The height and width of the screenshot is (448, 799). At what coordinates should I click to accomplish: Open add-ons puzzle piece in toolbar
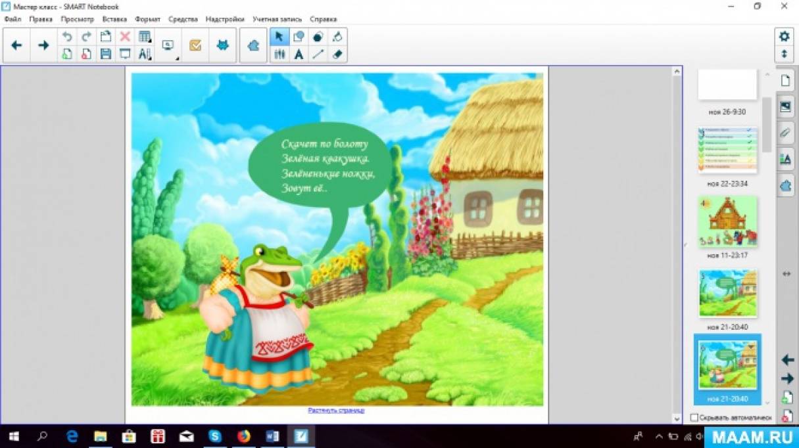coord(253,45)
